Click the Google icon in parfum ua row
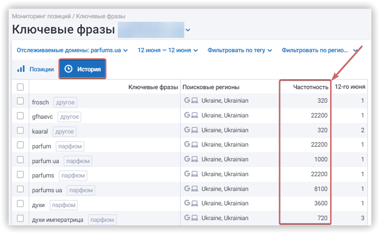Viewport: 380px width, 234px height. (187, 159)
